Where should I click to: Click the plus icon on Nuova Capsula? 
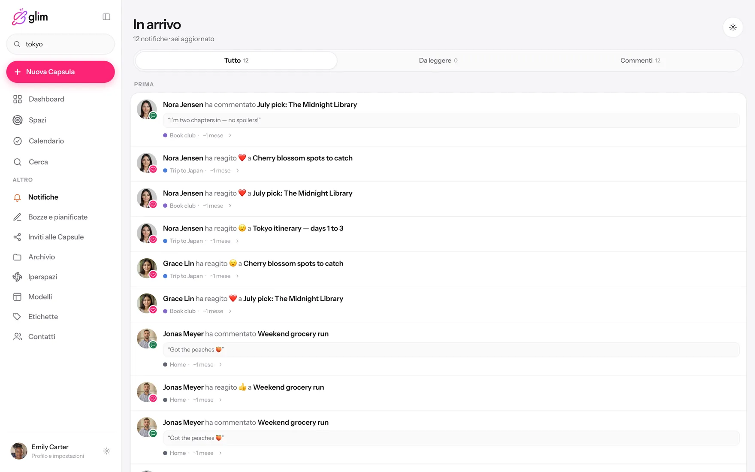click(x=18, y=72)
